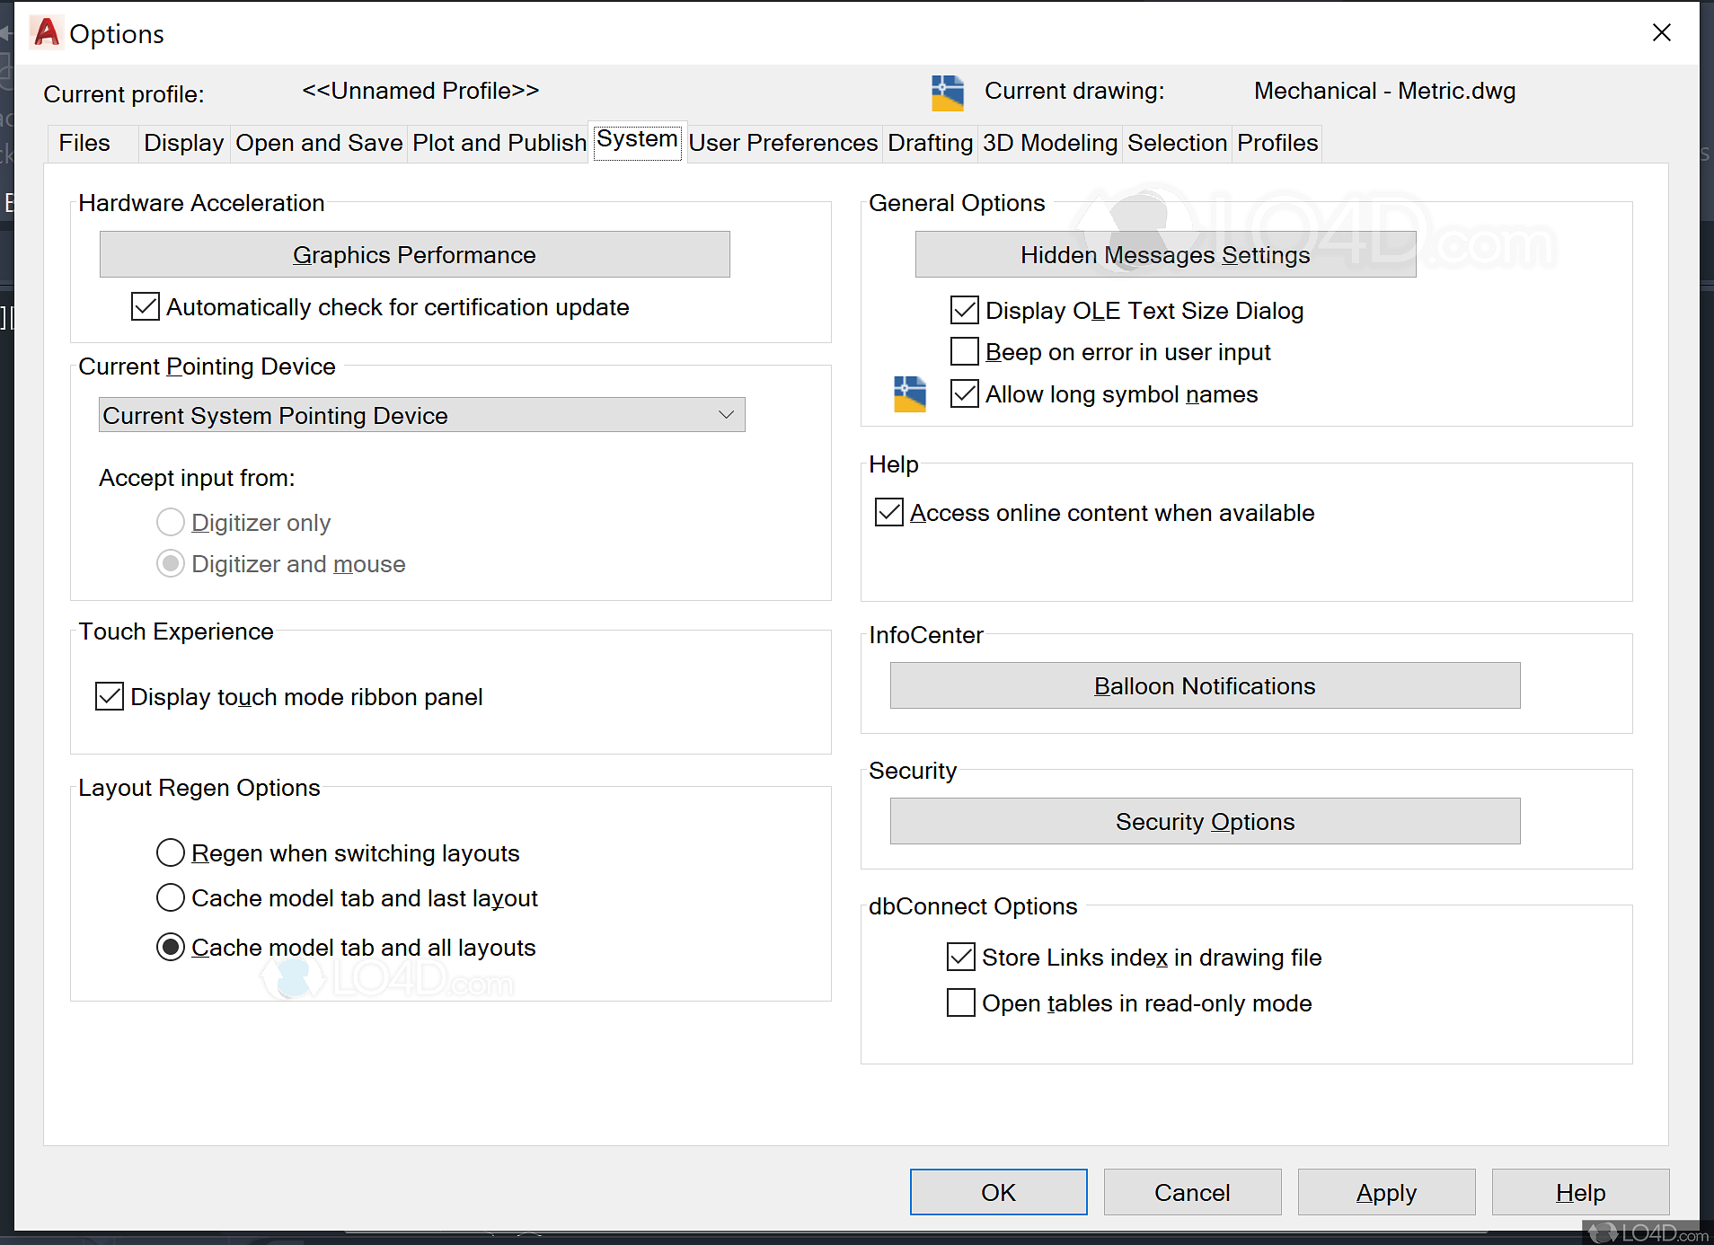Click the Hidden Messages Settings button
Viewport: 1714px width, 1245px height.
[1165, 256]
